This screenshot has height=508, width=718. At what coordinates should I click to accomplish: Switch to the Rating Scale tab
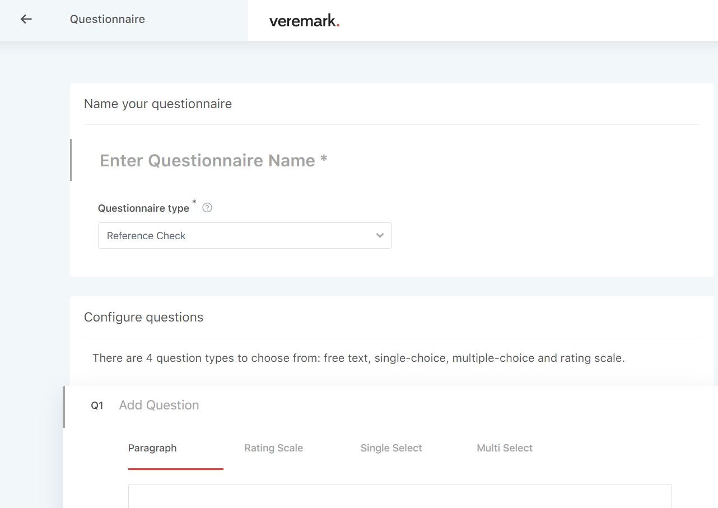pos(273,448)
